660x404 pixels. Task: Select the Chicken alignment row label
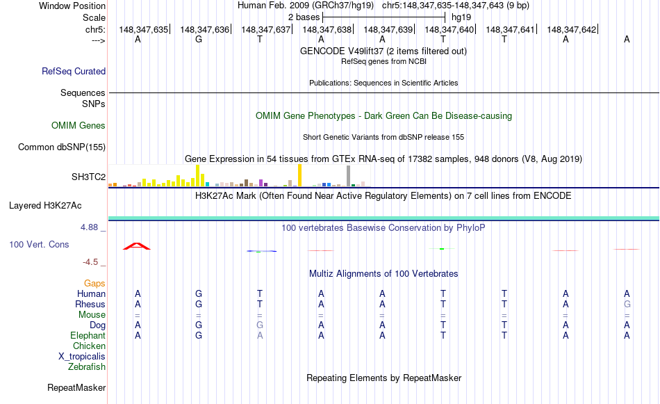point(89,346)
